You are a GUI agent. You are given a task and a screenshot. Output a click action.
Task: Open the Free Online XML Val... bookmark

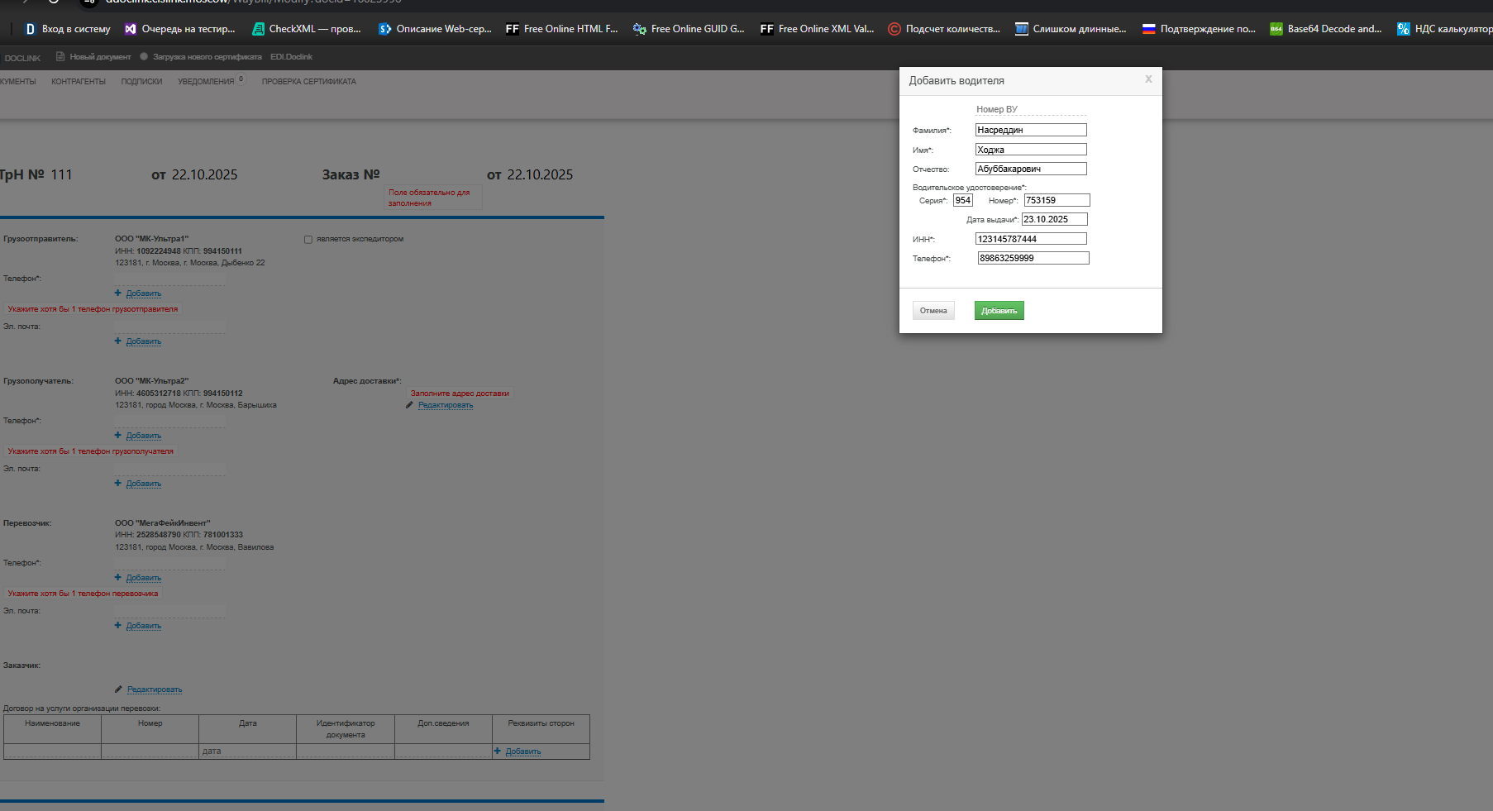tap(817, 29)
